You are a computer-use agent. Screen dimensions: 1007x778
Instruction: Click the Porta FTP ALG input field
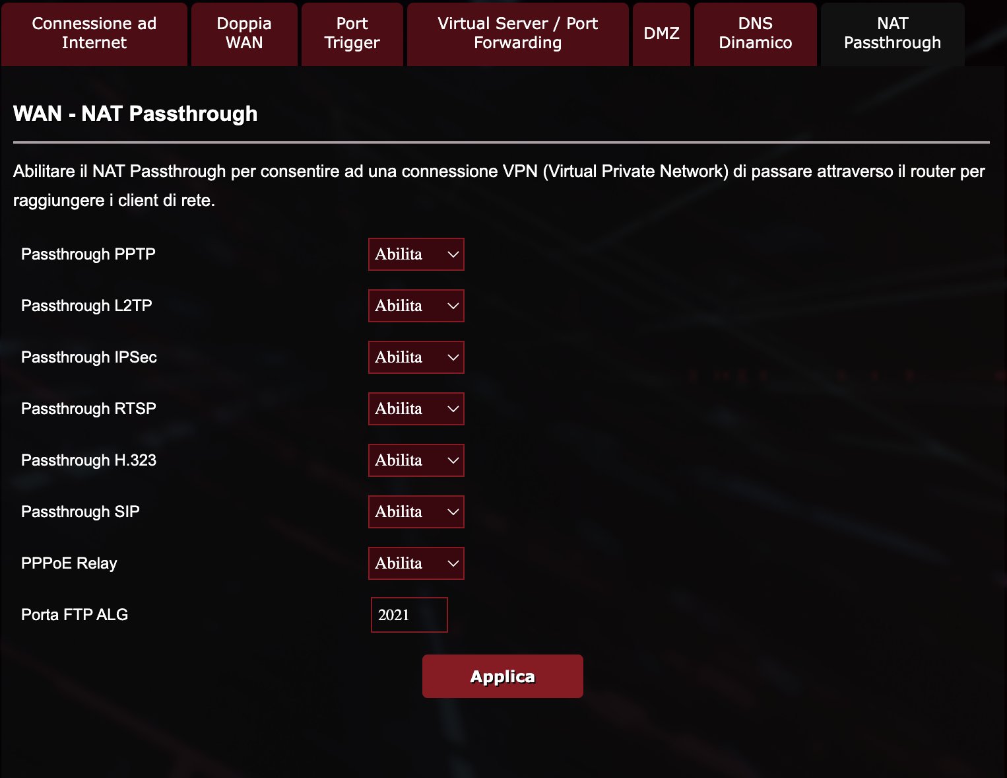[409, 615]
